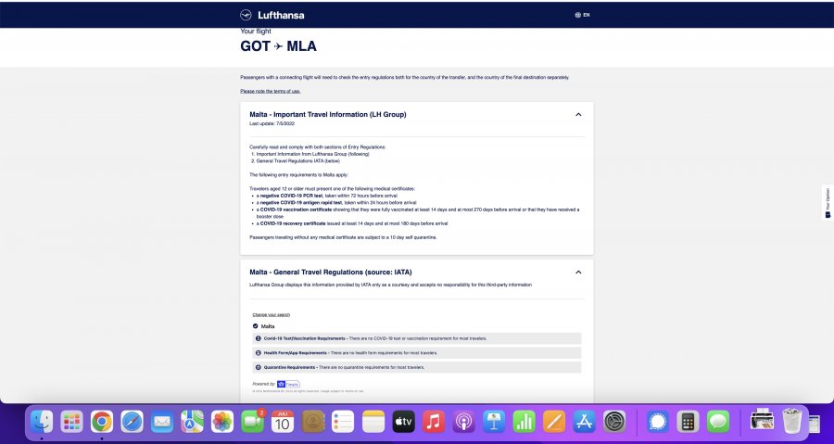Launch Google Chrome from the dock

pyautogui.click(x=102, y=422)
